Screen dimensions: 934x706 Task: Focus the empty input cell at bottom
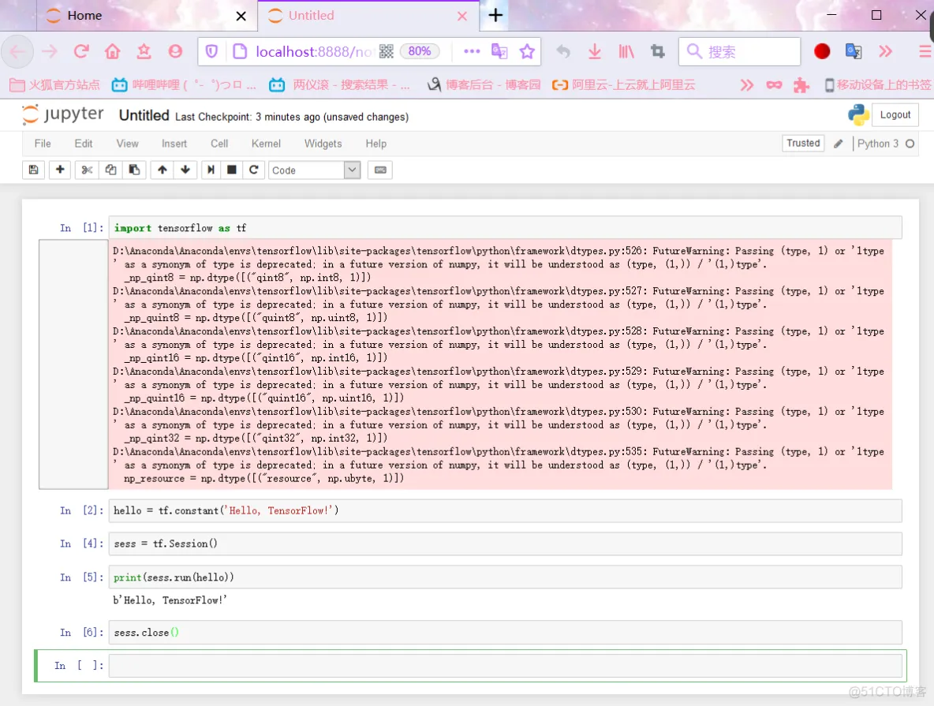click(x=505, y=666)
